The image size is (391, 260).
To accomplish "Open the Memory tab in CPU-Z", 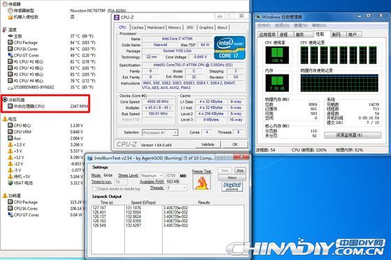I will (175, 27).
